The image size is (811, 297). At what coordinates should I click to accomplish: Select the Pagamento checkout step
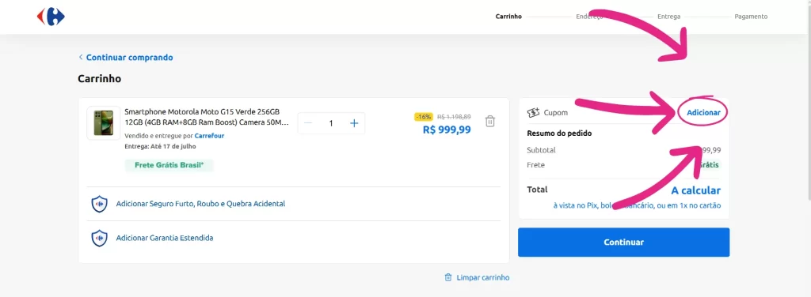pyautogui.click(x=751, y=17)
